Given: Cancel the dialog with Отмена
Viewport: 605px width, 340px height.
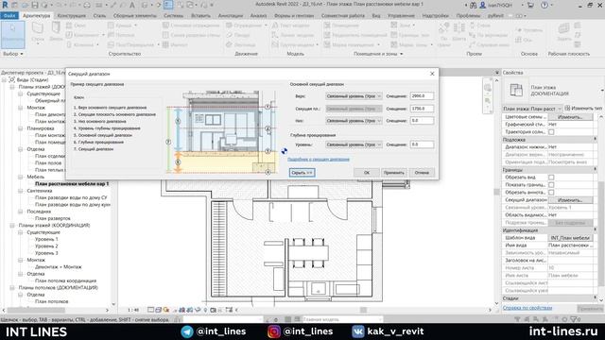Looking at the screenshot, I should [422, 173].
